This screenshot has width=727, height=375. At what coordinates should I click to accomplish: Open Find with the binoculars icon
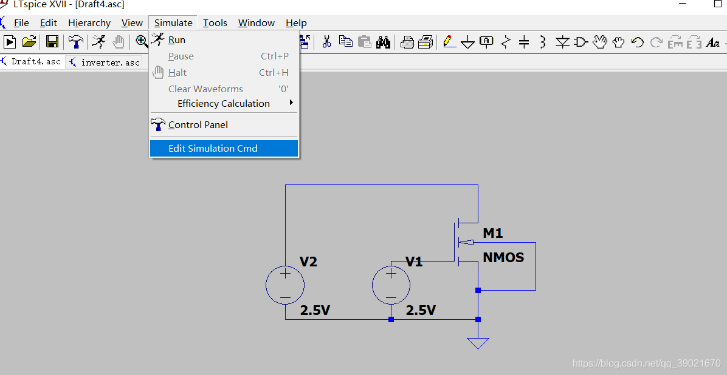tap(384, 42)
